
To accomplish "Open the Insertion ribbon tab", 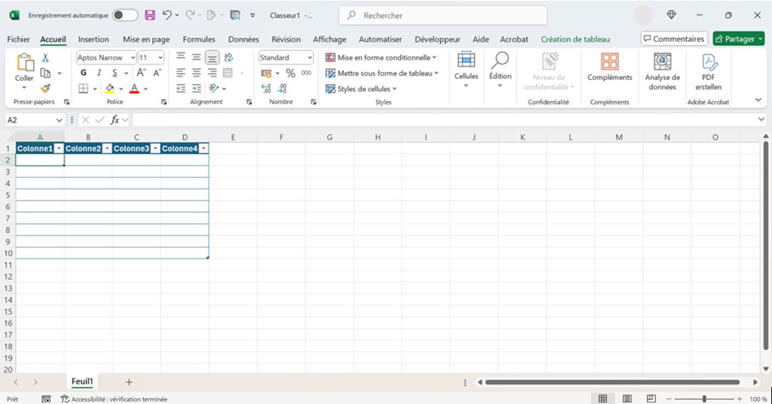I will [x=94, y=39].
